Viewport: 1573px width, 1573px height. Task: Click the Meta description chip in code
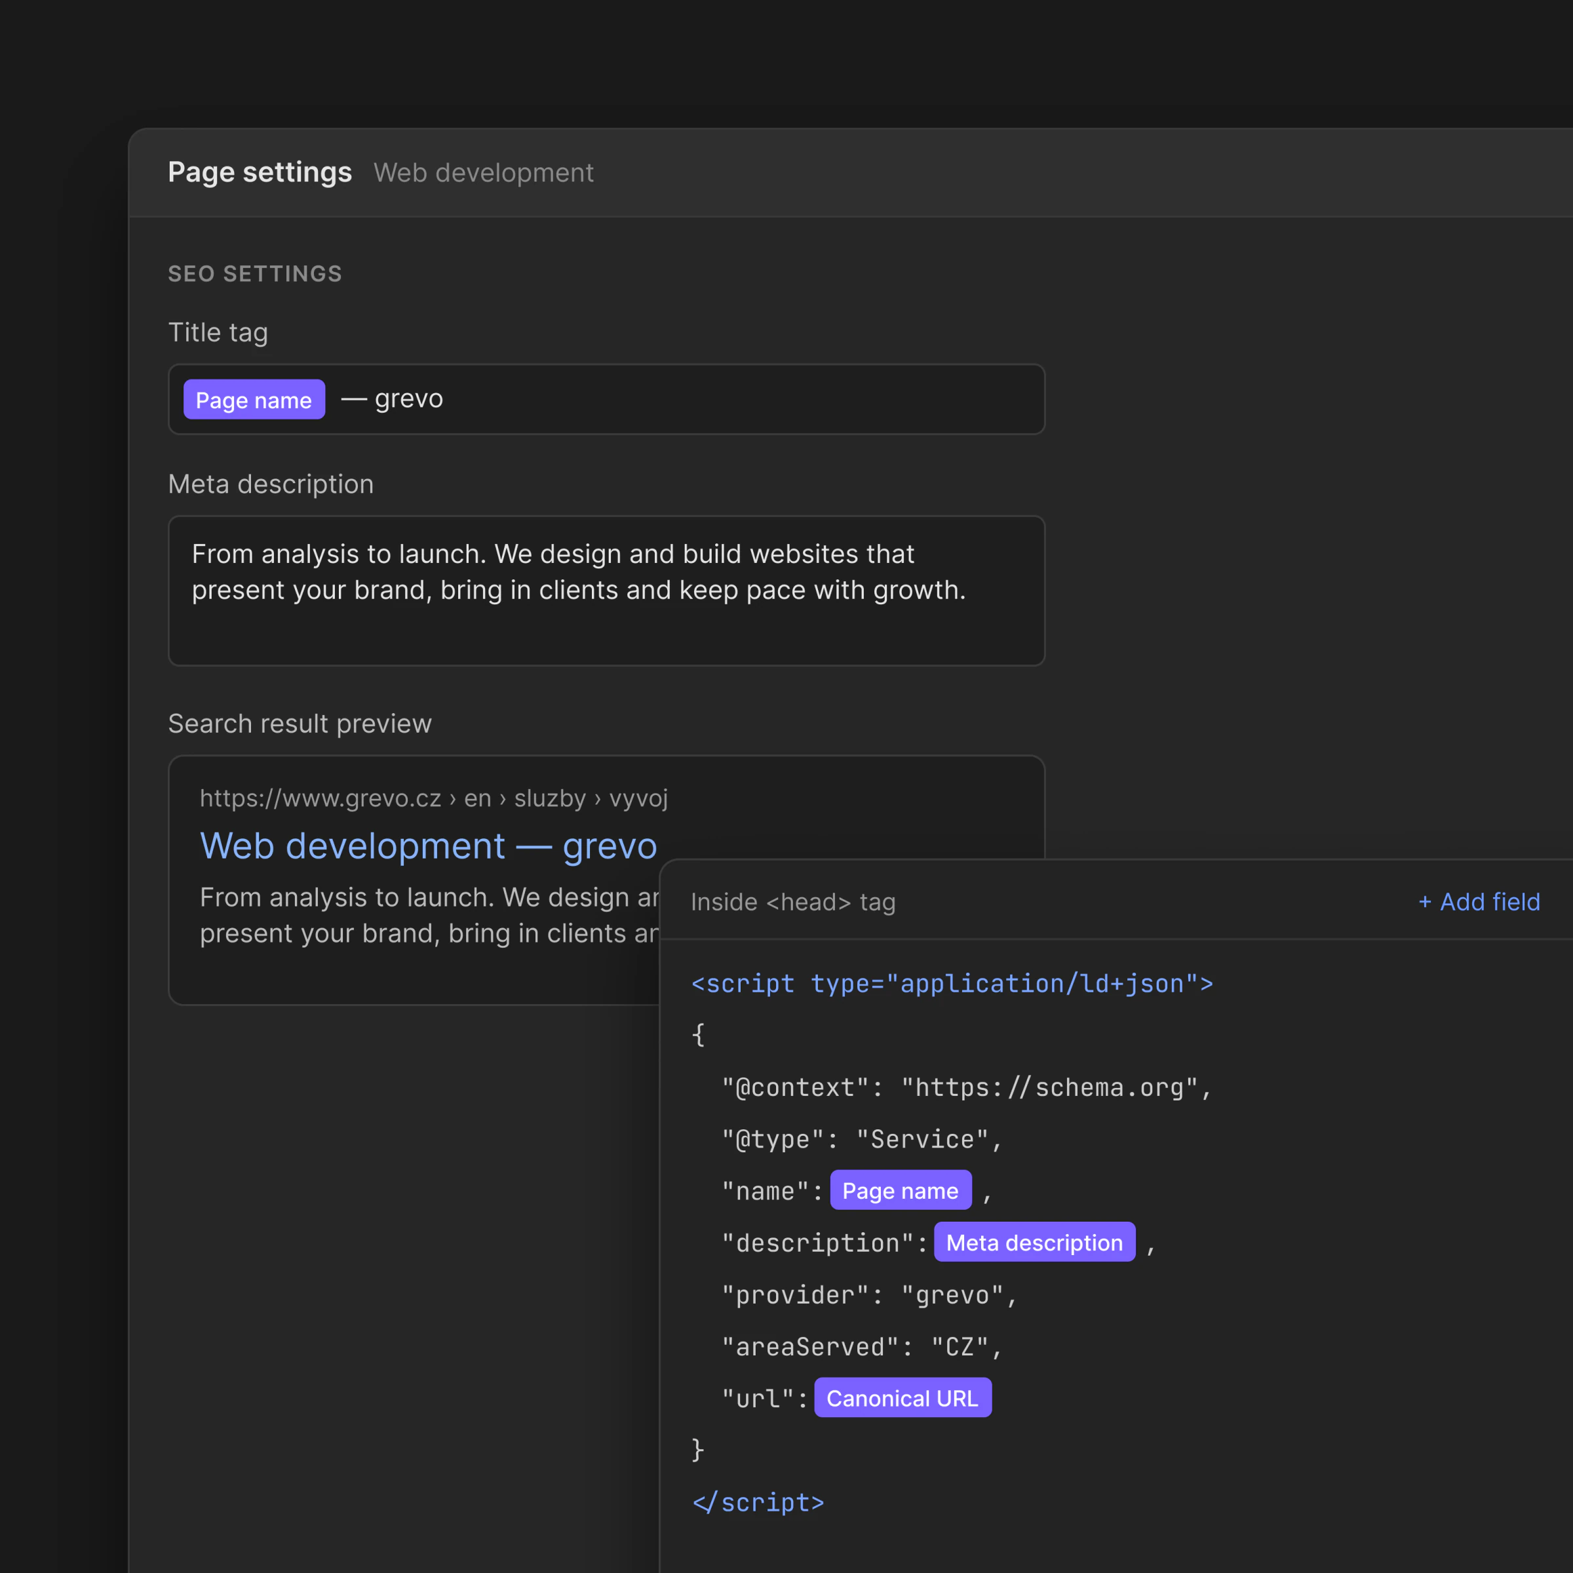(x=1034, y=1243)
